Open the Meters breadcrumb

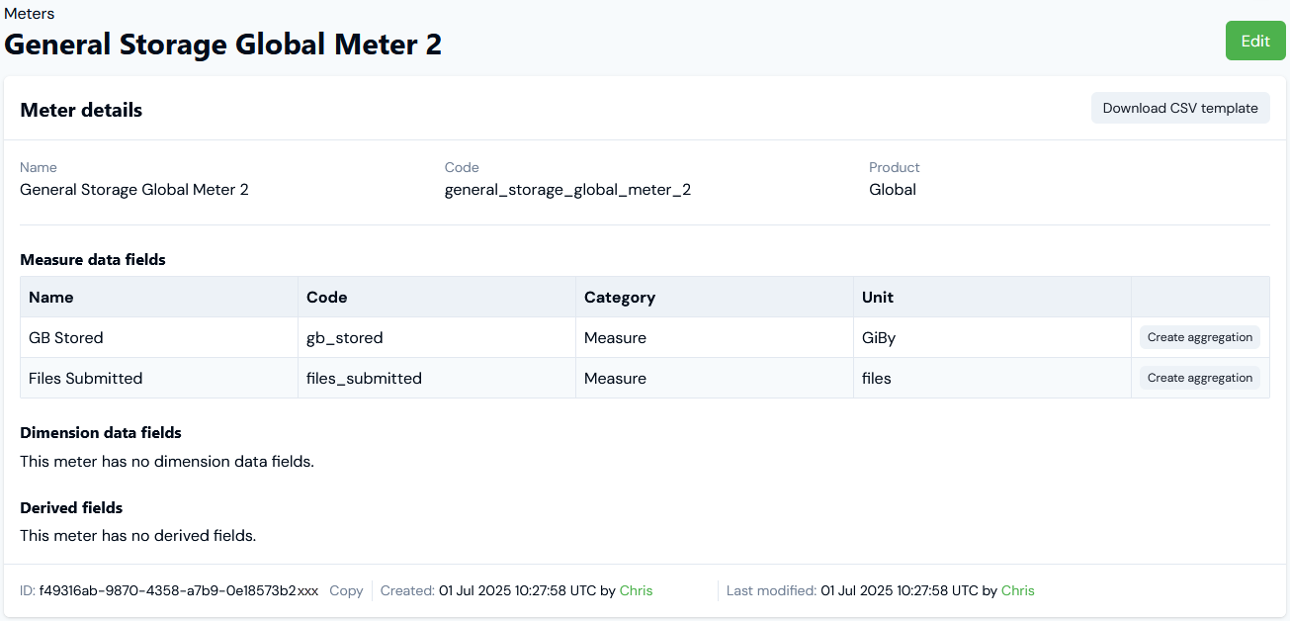point(30,14)
